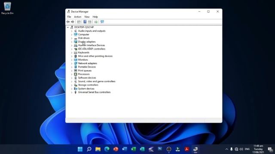Screen dimensions: 275x154
Task: Open the taskbar clock and date
Action: (258, 149)
